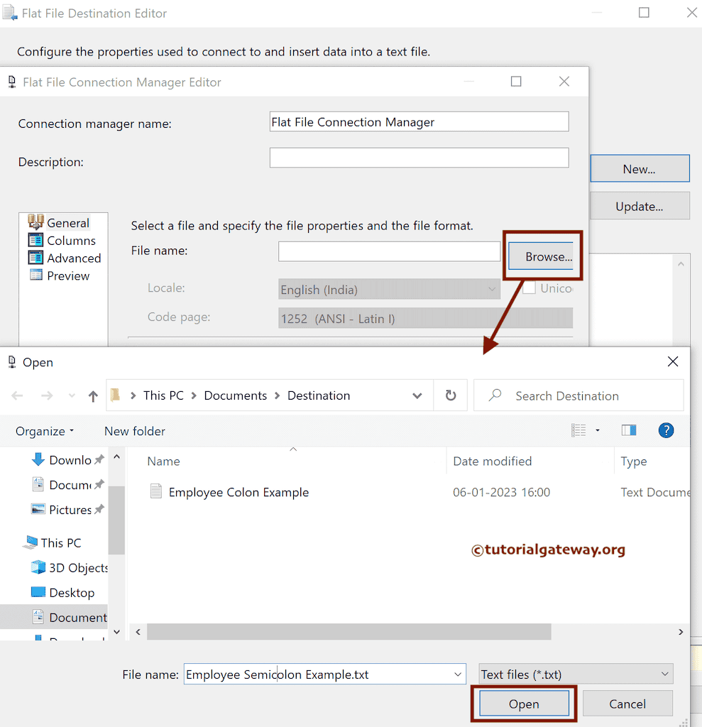Click the New... button in Destination Editor
This screenshot has width=702, height=727.
[x=640, y=169]
